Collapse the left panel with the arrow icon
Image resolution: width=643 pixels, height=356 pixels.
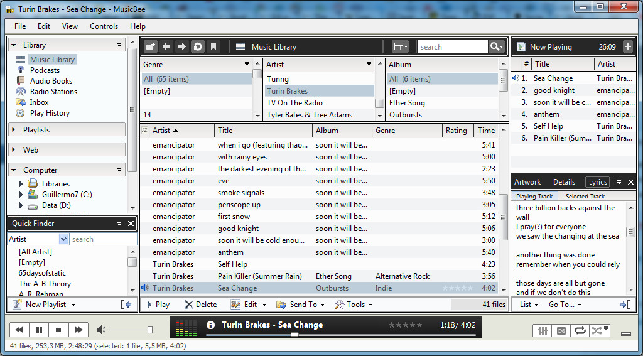[x=126, y=305]
